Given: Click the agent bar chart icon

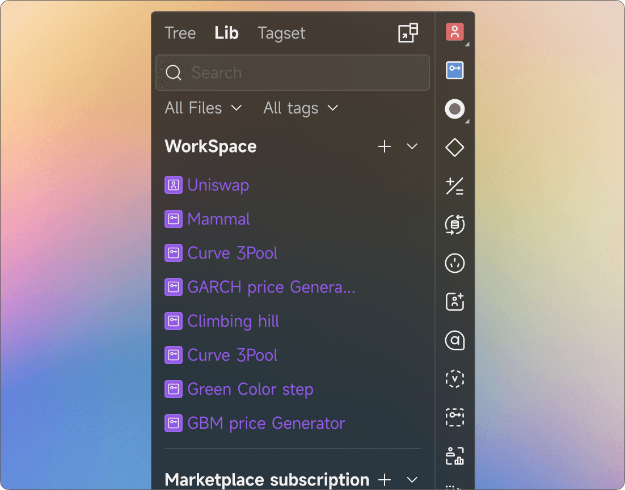Looking at the screenshot, I should coord(455,455).
